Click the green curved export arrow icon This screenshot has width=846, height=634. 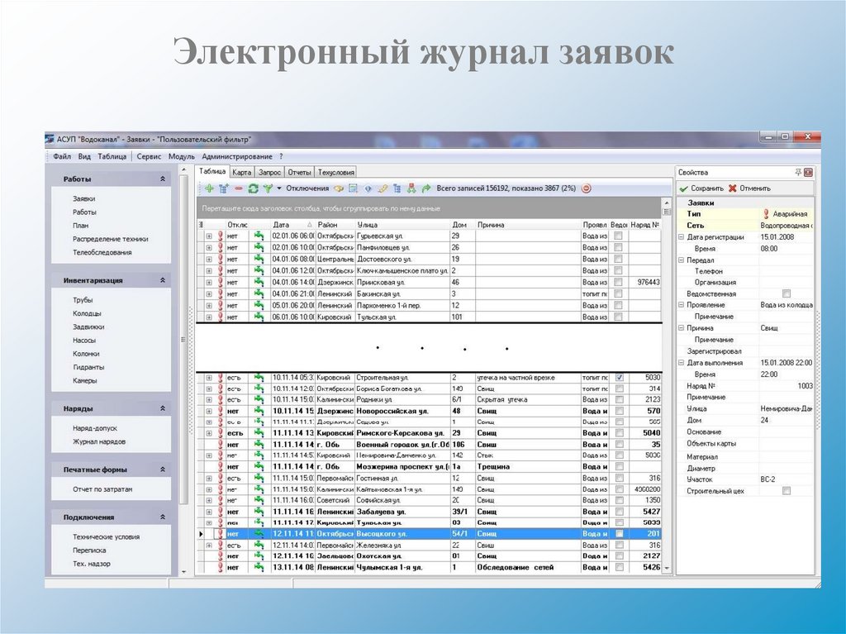tap(426, 188)
